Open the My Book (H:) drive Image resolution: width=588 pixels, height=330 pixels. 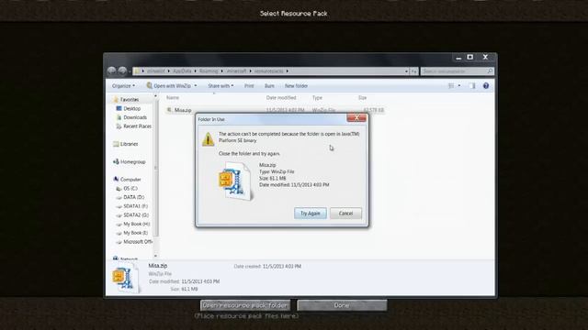pyautogui.click(x=137, y=224)
